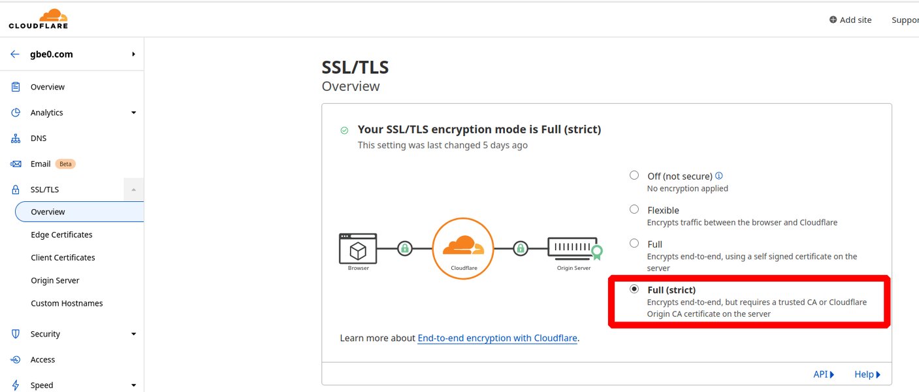Click the Email sidebar icon

click(x=15, y=163)
